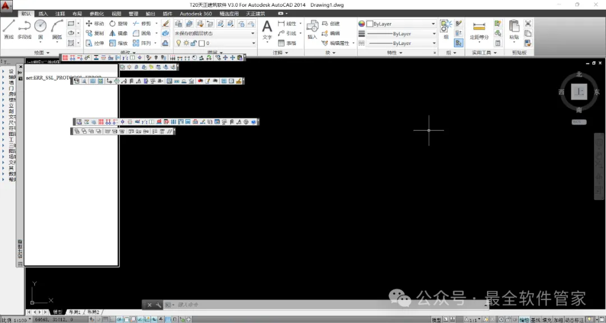Click the AutoCAD application menu logo
The height and width of the screenshot is (323, 606).
pos(6,6)
